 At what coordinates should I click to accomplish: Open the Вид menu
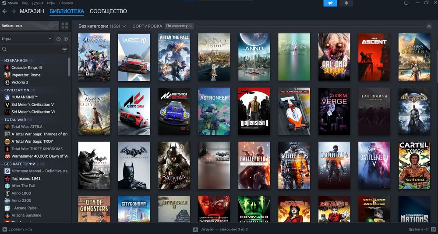click(25, 3)
